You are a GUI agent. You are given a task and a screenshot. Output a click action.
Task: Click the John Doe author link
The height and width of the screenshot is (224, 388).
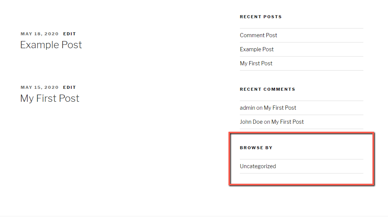(251, 121)
